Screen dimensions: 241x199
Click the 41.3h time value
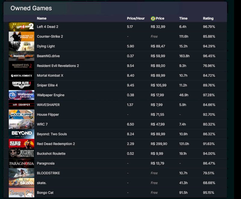pos(183,183)
